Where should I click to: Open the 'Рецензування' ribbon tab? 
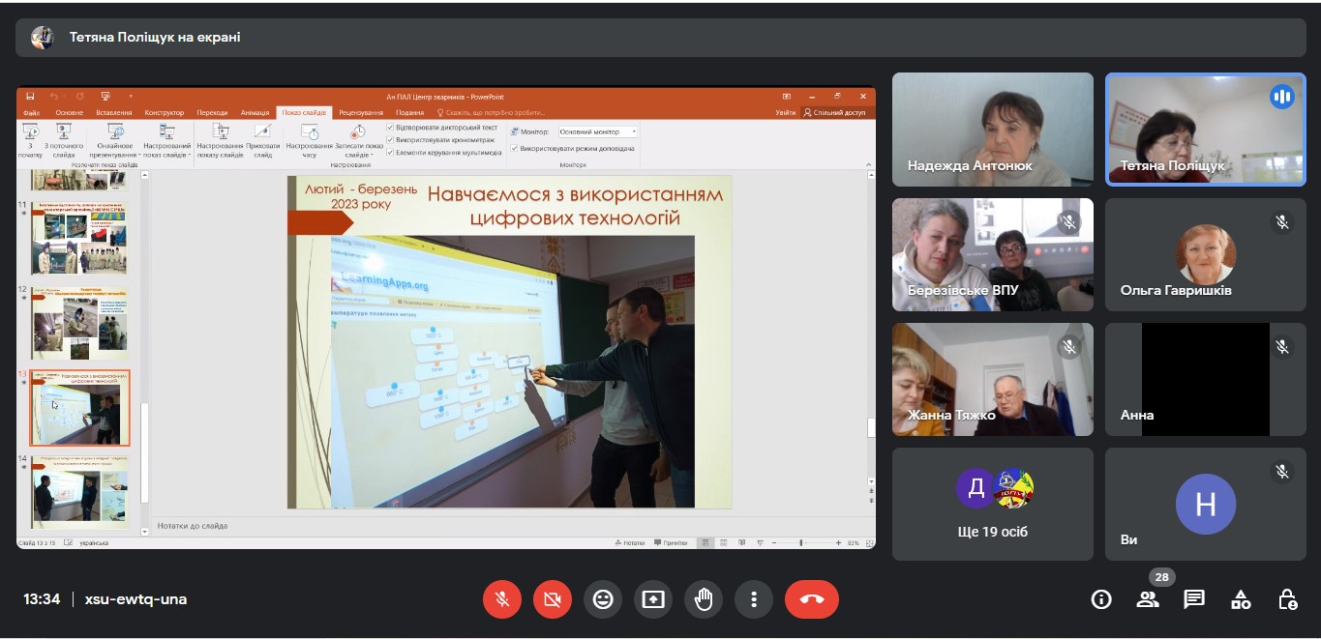point(361,112)
